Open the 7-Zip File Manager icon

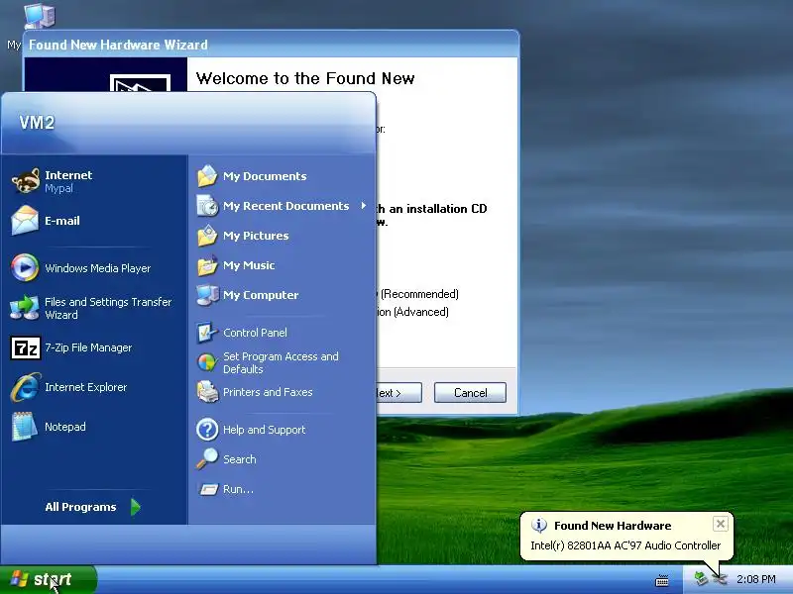(x=26, y=347)
